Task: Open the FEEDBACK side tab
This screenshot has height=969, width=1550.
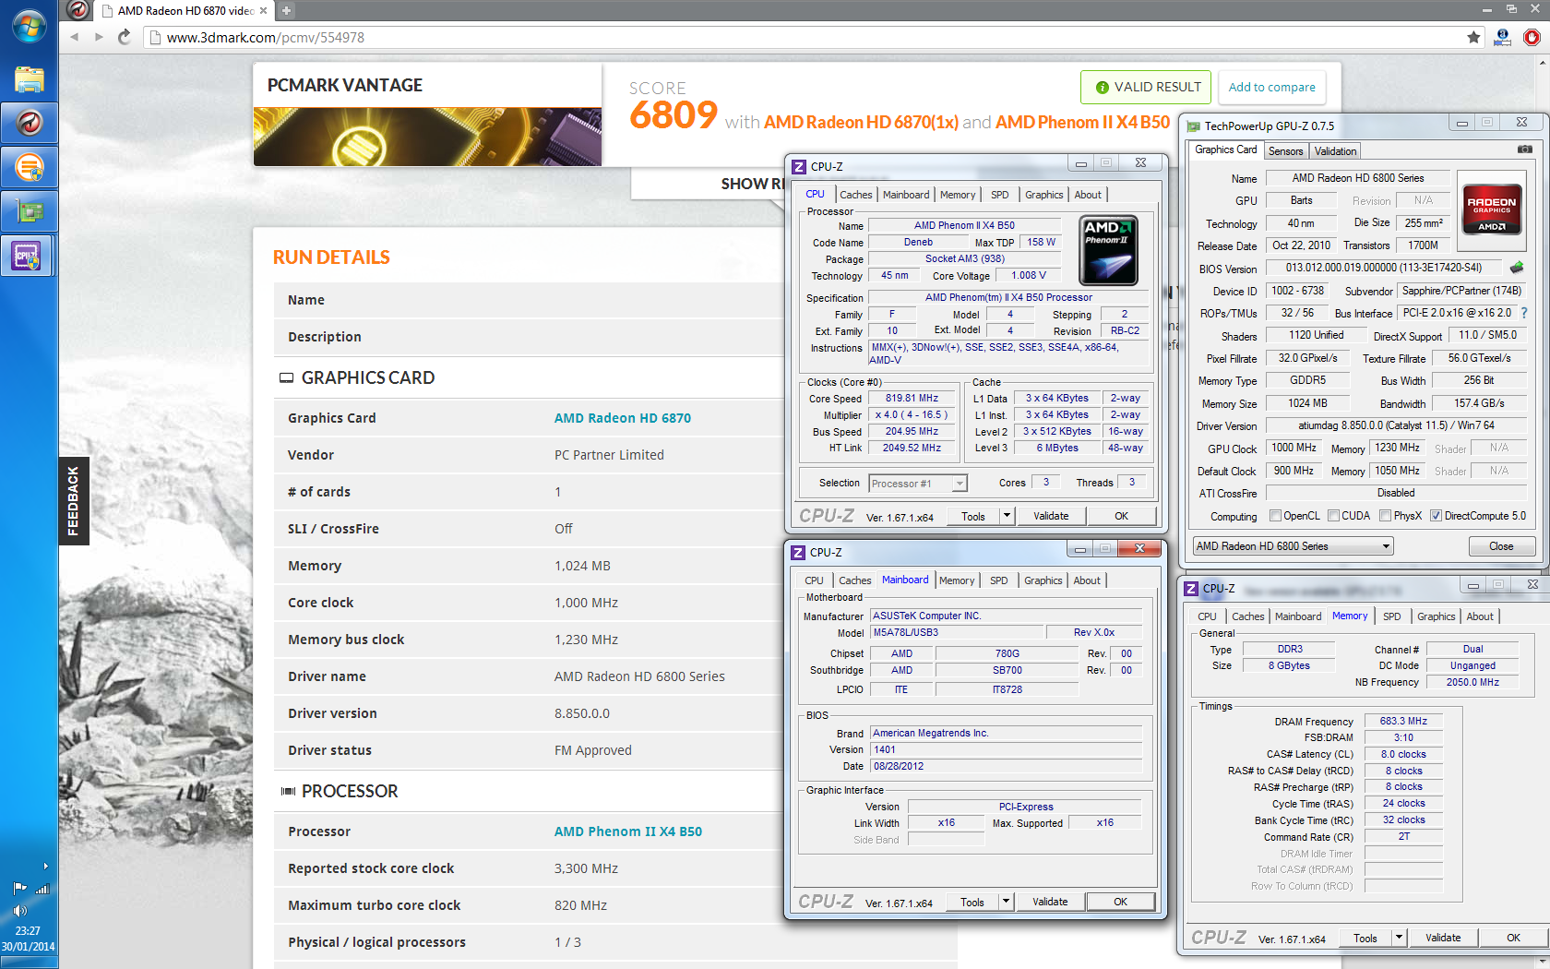Action: pyautogui.click(x=74, y=500)
